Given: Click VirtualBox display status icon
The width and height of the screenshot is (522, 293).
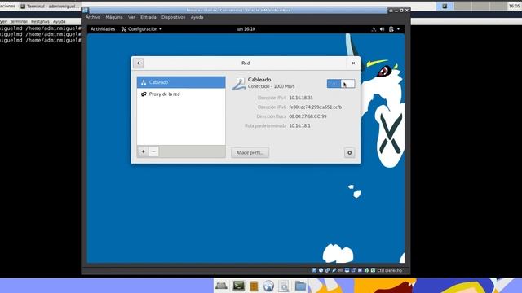Looking at the screenshot, I should (x=347, y=270).
